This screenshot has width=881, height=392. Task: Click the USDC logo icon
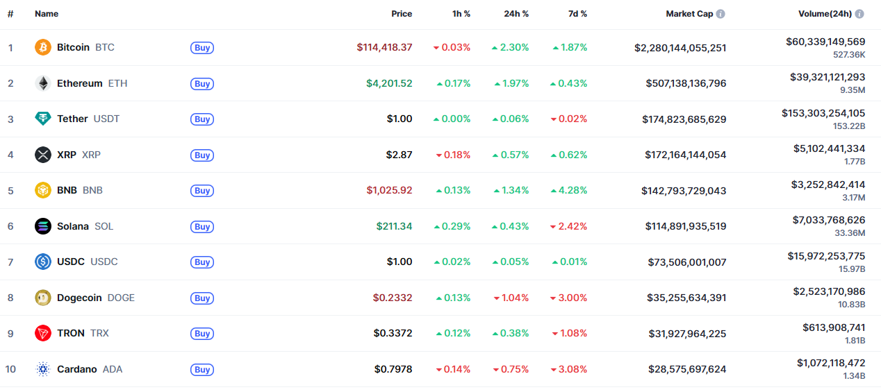tap(43, 262)
